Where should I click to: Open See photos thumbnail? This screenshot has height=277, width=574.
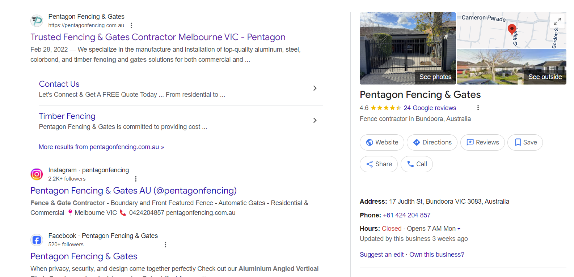pyautogui.click(x=408, y=48)
